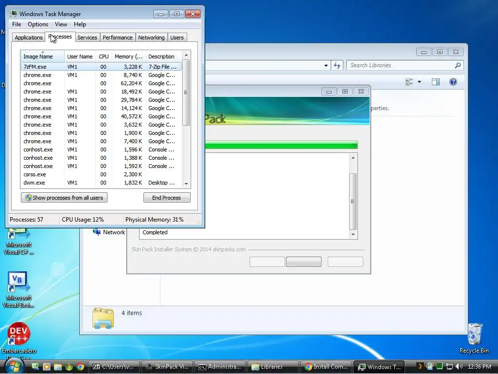Sort processes by Description column header
This screenshot has height=374, width=498.
tap(164, 56)
